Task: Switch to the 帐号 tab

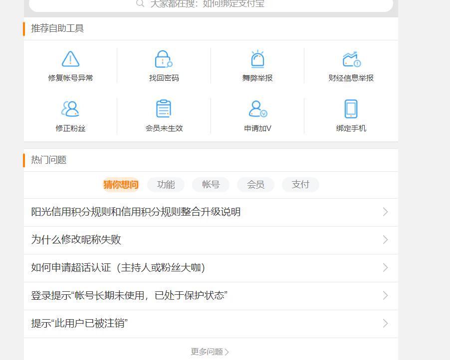Action: (x=211, y=185)
